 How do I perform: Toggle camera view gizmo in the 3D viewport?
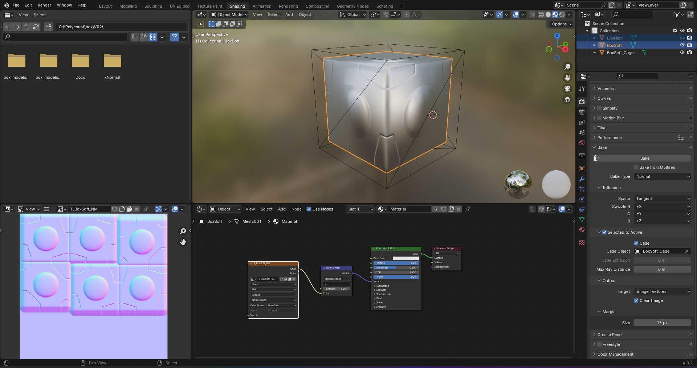tap(567, 89)
